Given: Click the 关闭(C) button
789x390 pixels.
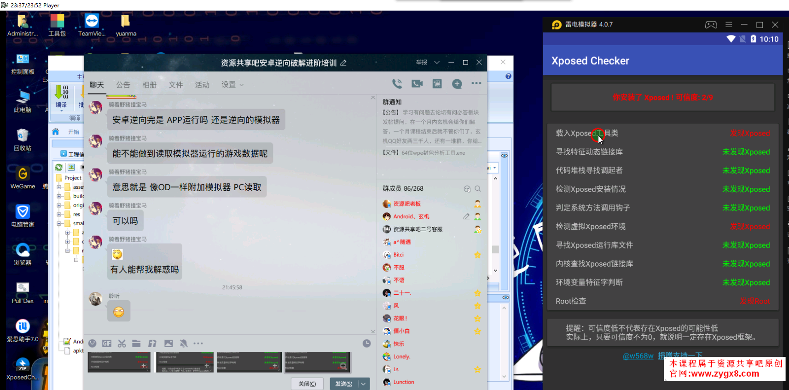Looking at the screenshot, I should [x=307, y=384].
